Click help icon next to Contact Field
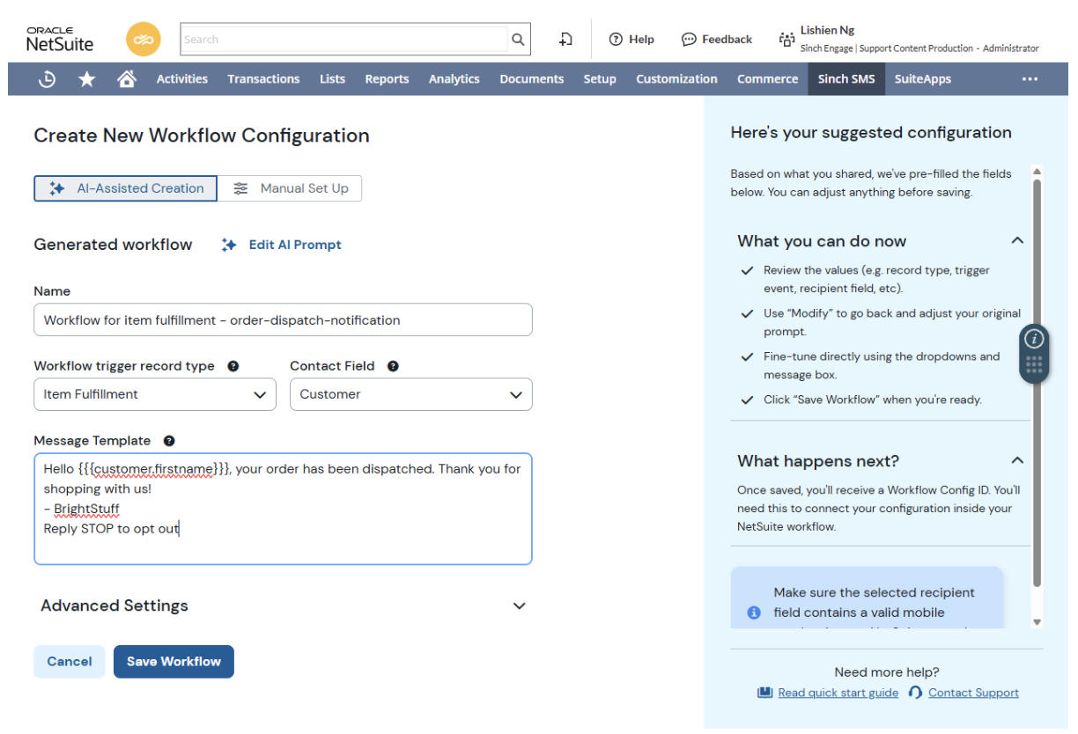 pyautogui.click(x=393, y=366)
